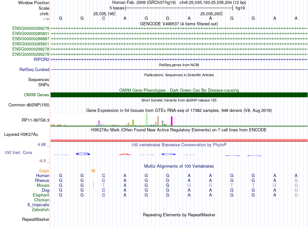Click the lone C base in the reference sequence
Screen dimensions: 308x227
(x=103, y=18)
